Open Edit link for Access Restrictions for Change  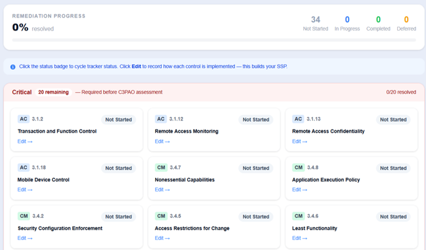(162, 238)
